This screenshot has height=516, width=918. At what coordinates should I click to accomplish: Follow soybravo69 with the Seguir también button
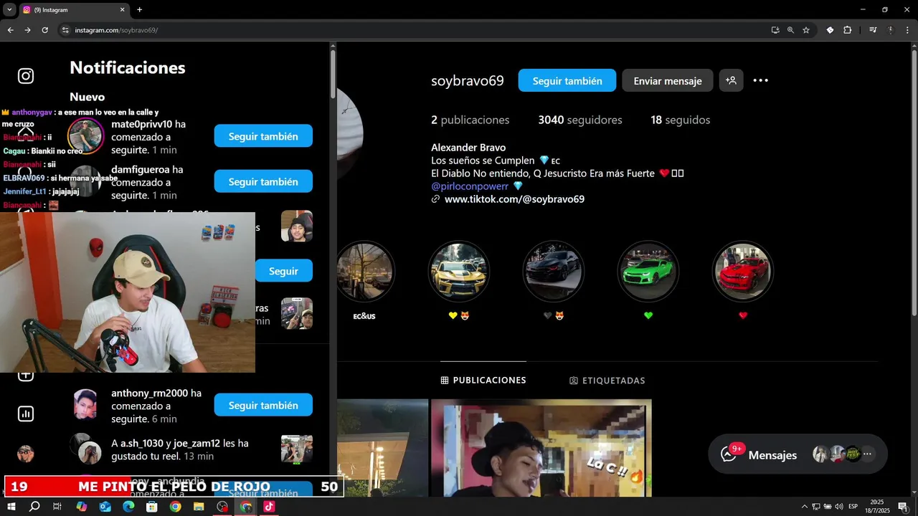pyautogui.click(x=567, y=80)
